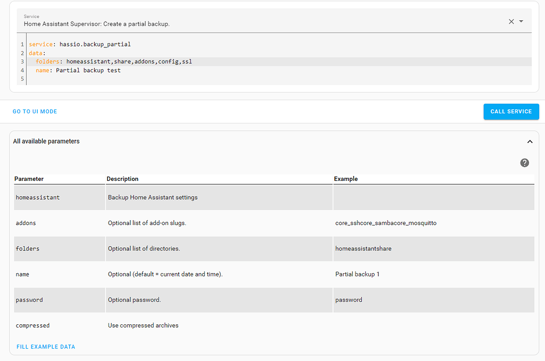This screenshot has height=361, width=545.
Task: Click the help question mark icon
Action: [x=525, y=163]
